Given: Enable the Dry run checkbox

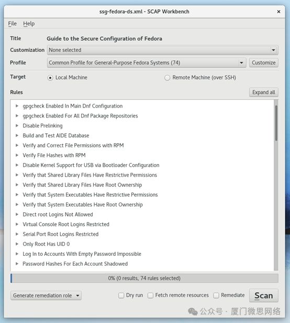Looking at the screenshot, I should point(121,295).
